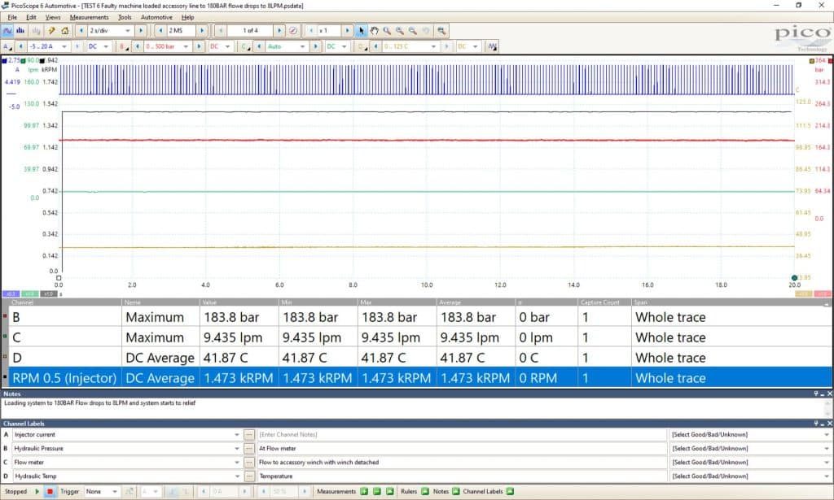Click the zoom-in magnifier tool
This screenshot has width=834, height=500.
tap(399, 31)
